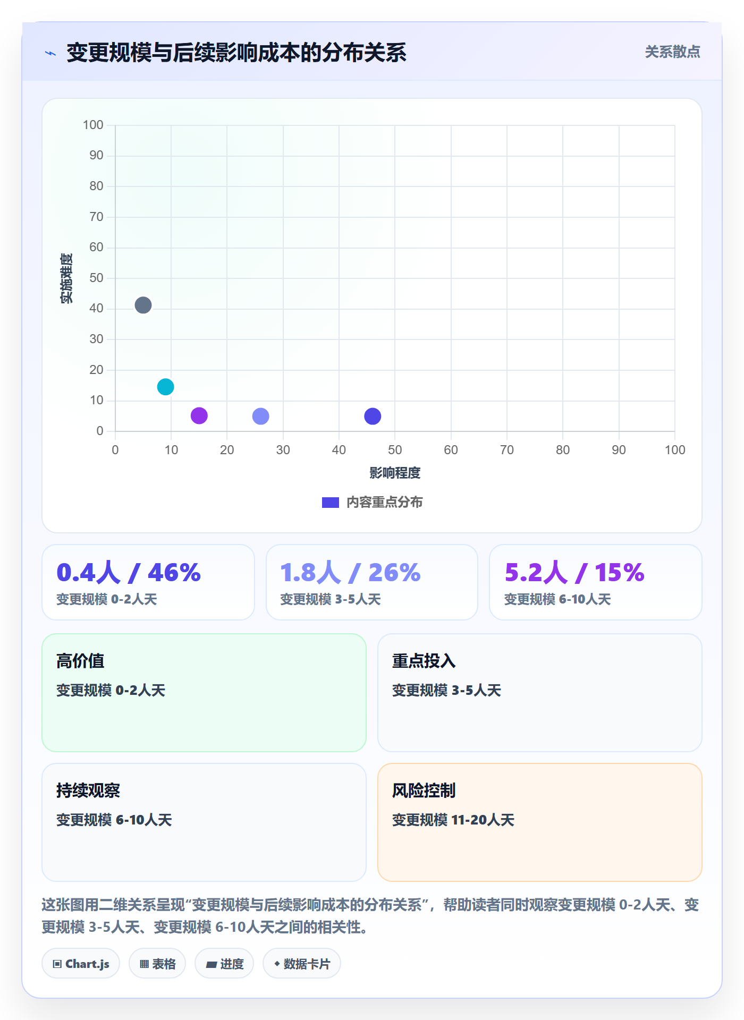Click the dark indigo scatter point near 46

(373, 416)
